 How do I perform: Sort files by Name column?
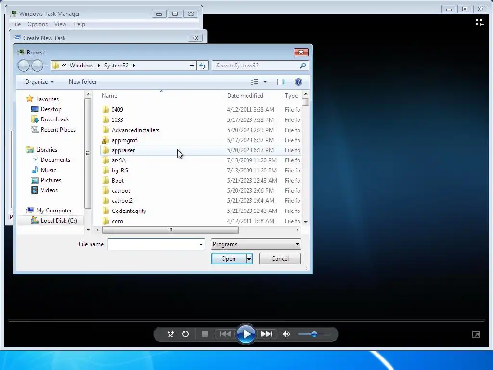click(109, 96)
